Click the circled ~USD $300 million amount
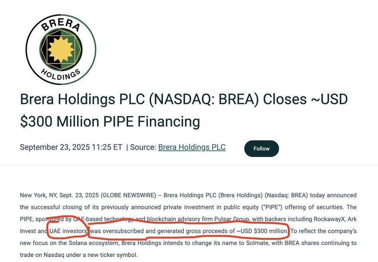The height and width of the screenshot is (262, 378). click(262, 231)
